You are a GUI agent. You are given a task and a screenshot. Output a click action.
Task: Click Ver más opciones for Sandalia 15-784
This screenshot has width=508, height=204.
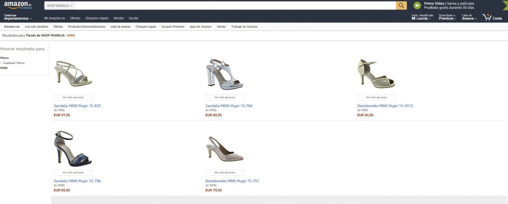click(225, 98)
